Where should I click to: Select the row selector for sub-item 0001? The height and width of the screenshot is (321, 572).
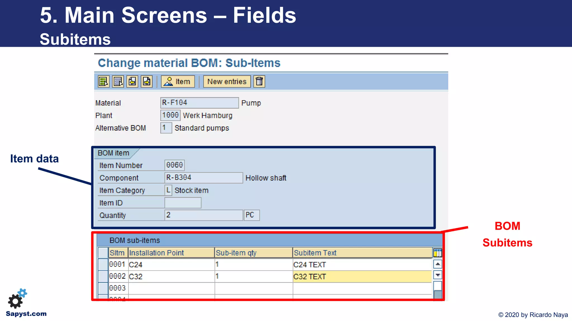click(x=103, y=264)
